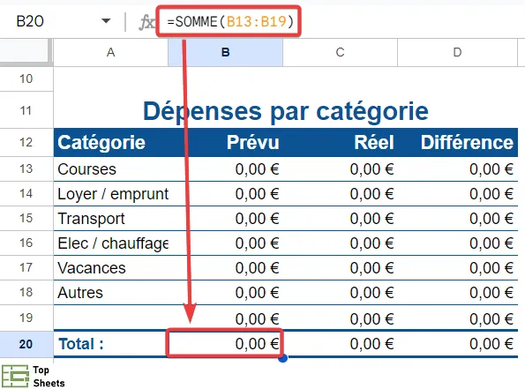Select row 13 header
Screen dimensions: 525x389
pos(26,169)
